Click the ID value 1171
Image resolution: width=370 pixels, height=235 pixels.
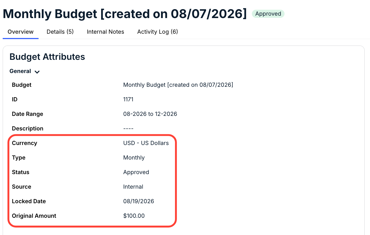[x=128, y=99]
